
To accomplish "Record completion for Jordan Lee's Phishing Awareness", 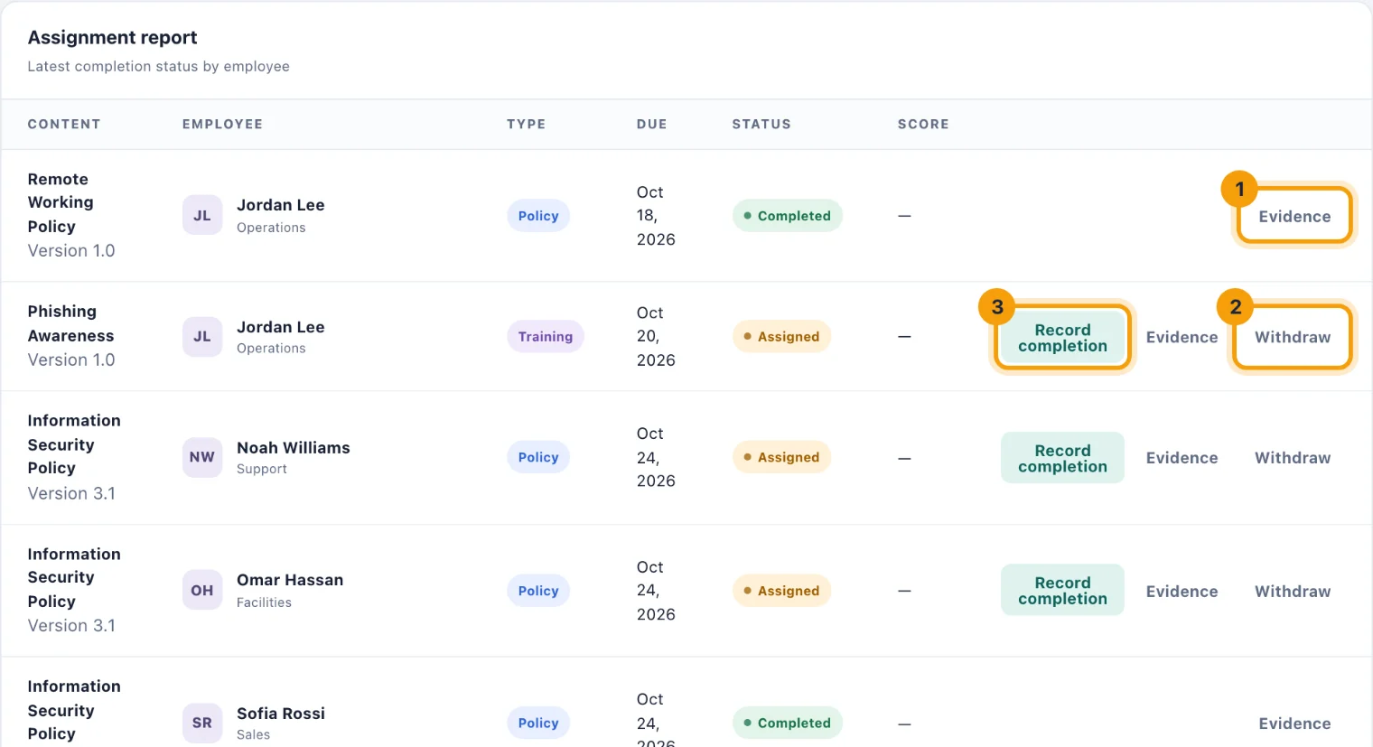I will [1062, 338].
